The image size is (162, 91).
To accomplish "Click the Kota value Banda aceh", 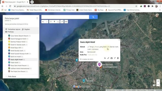I will point(92,52).
